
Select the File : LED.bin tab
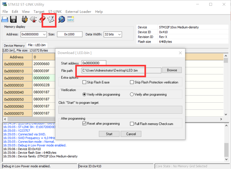tap(37, 45)
